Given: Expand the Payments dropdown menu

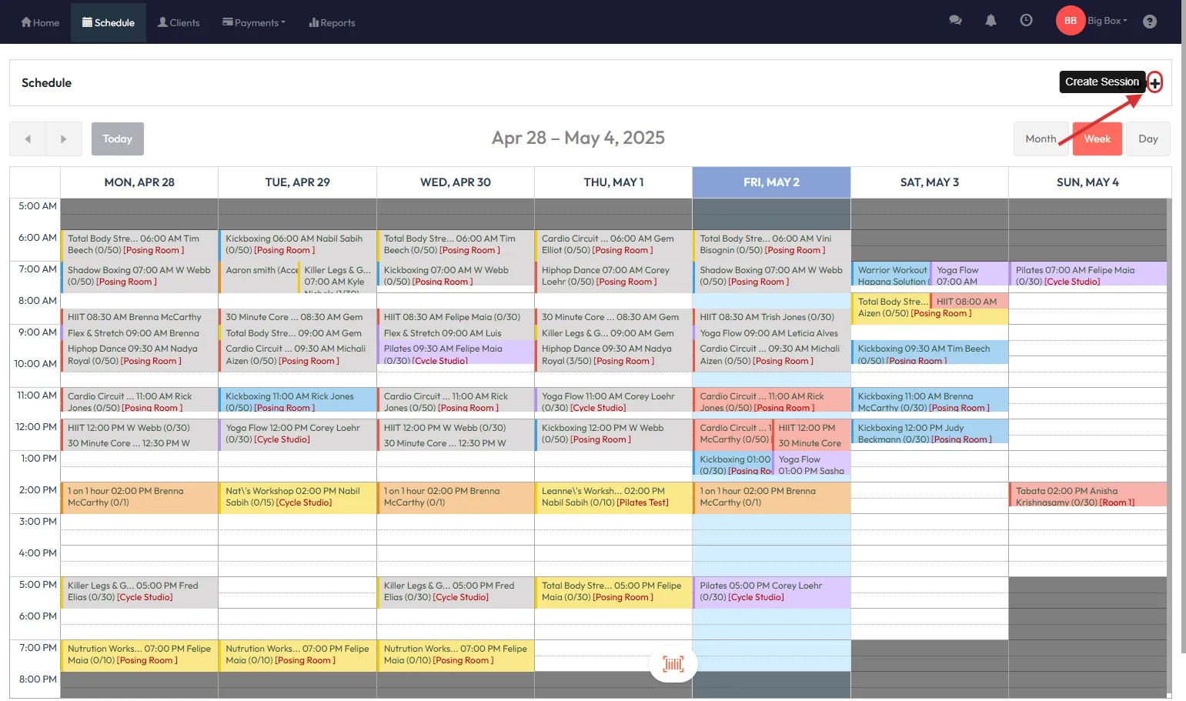Looking at the screenshot, I should [x=254, y=22].
